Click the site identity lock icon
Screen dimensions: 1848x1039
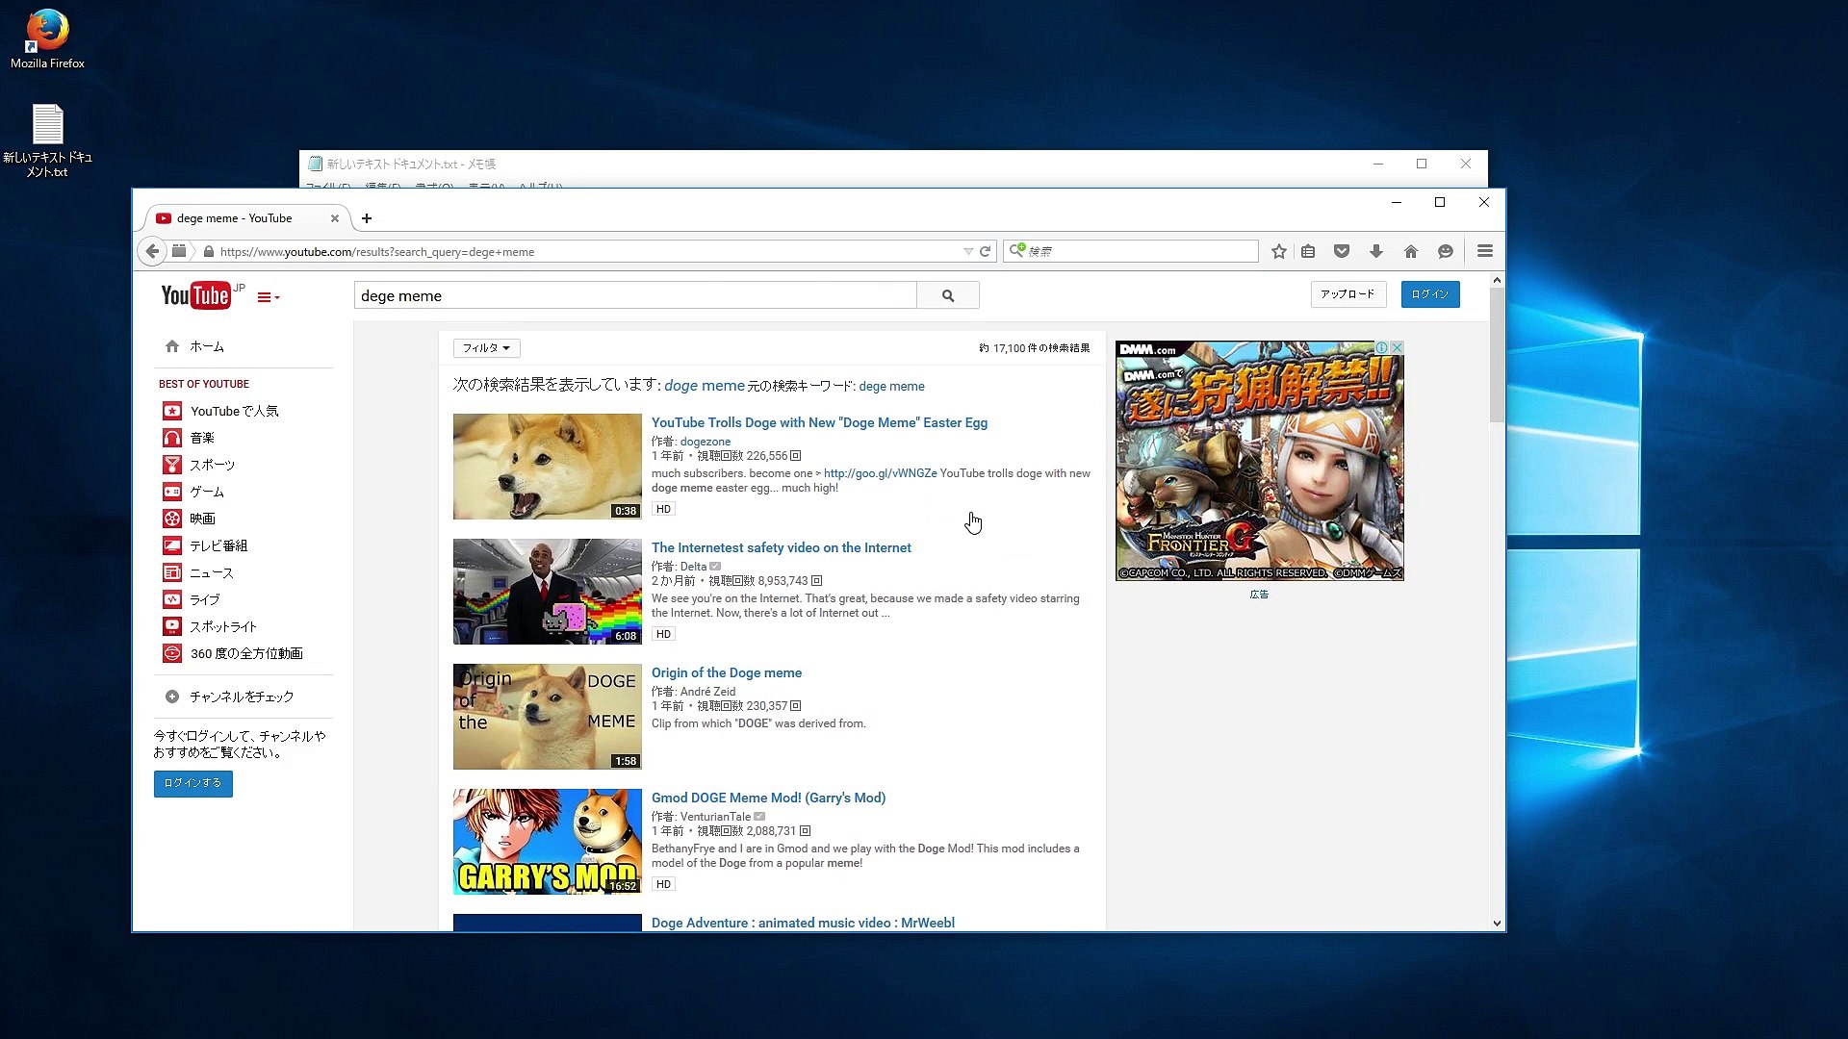[x=208, y=251]
